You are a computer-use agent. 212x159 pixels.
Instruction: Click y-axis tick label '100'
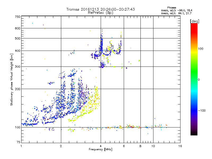coord(17,127)
